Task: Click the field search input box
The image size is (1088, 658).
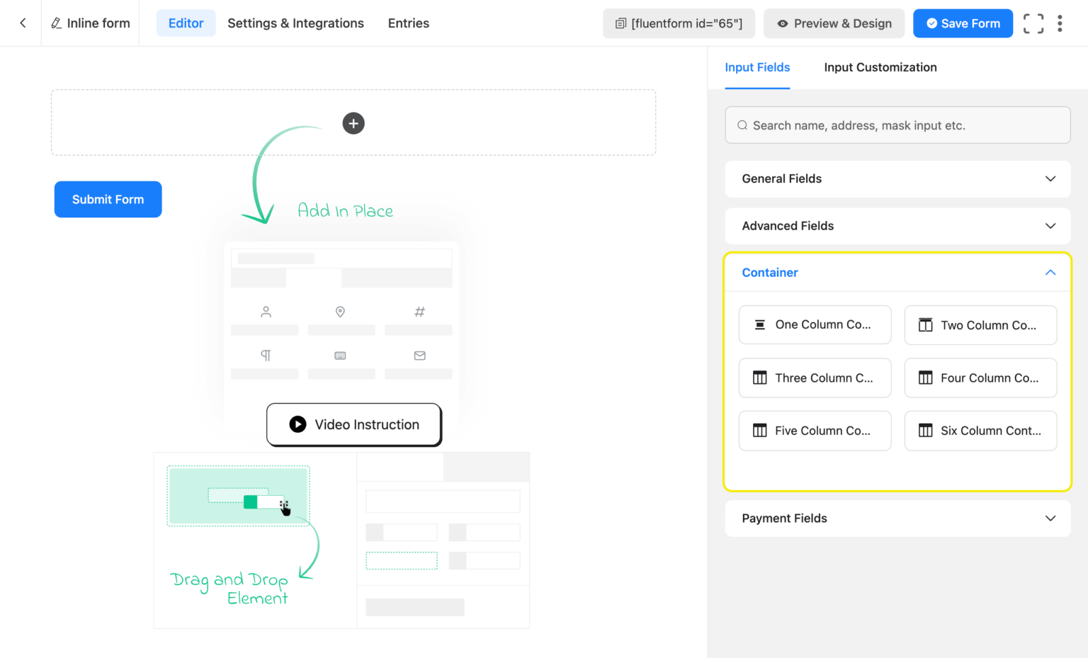Action: coord(897,125)
